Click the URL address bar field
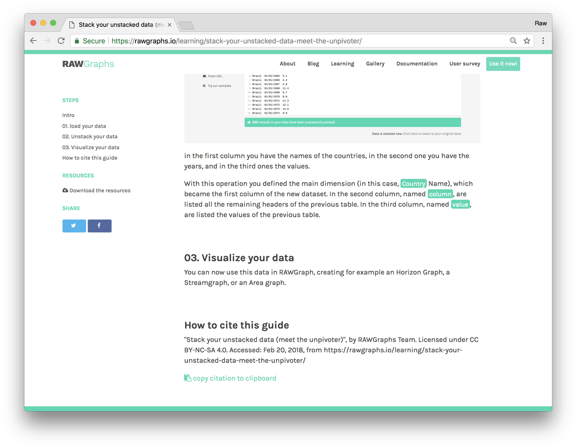The width and height of the screenshot is (576, 448). tap(292, 41)
